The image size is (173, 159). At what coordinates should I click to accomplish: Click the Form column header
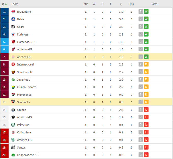154,4
